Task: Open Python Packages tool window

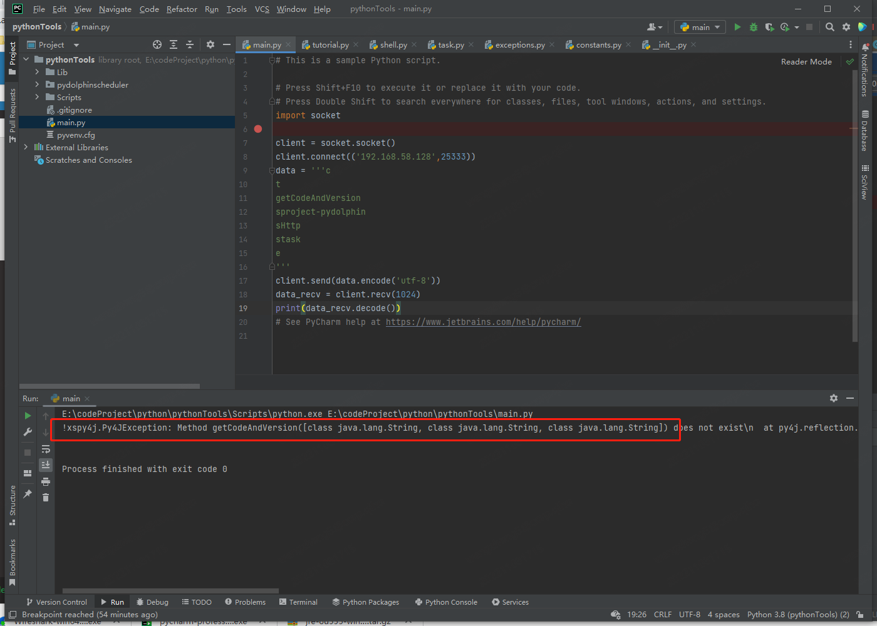Action: [x=366, y=602]
